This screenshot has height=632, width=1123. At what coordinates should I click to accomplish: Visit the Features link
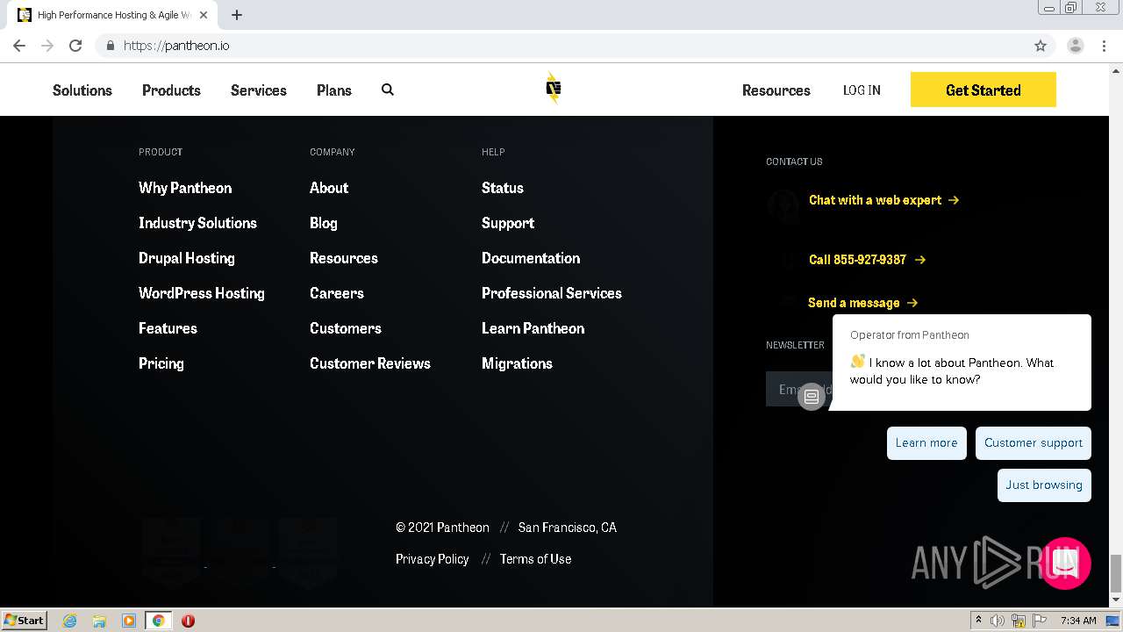click(168, 328)
